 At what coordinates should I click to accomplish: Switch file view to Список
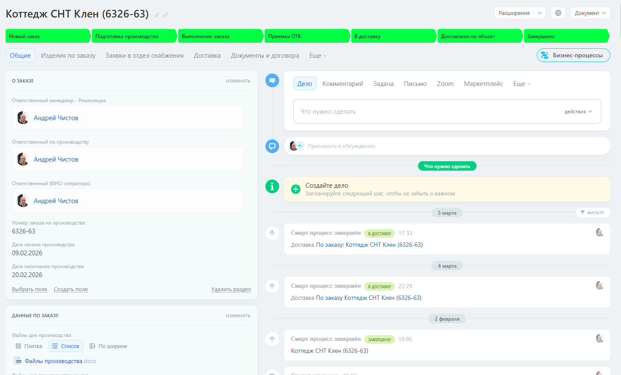66,346
